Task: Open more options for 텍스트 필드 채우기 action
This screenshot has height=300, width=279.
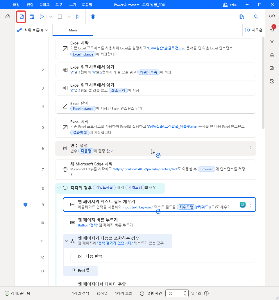Action: point(251,205)
